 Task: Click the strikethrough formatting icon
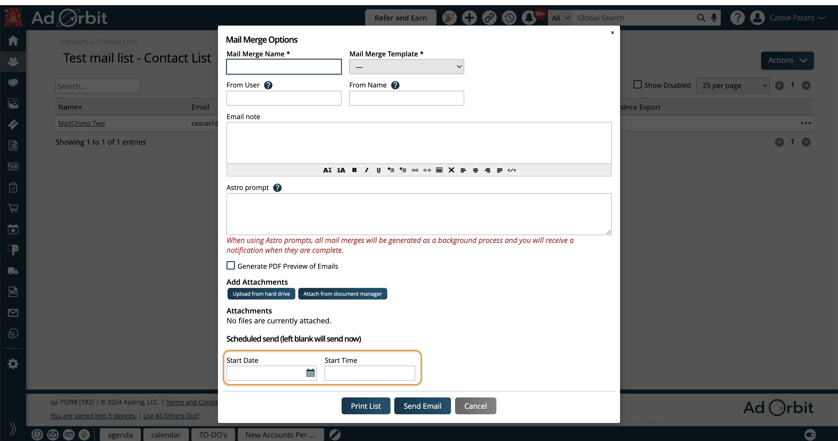[x=452, y=170]
